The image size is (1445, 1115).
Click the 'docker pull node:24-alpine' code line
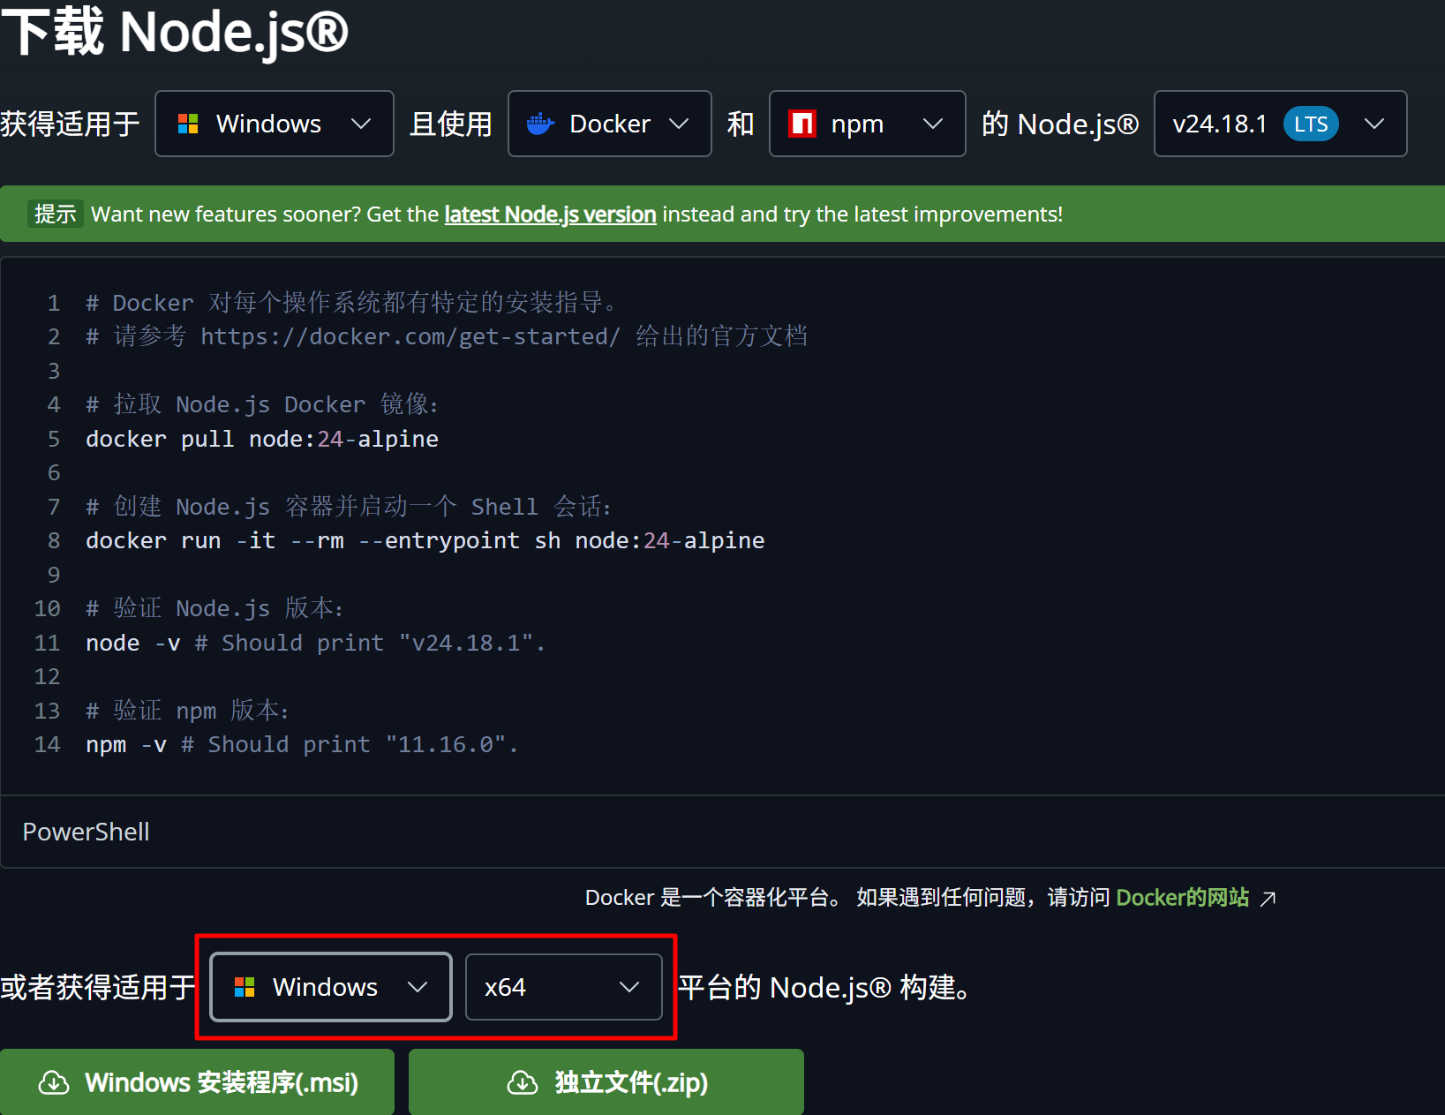[x=262, y=439]
